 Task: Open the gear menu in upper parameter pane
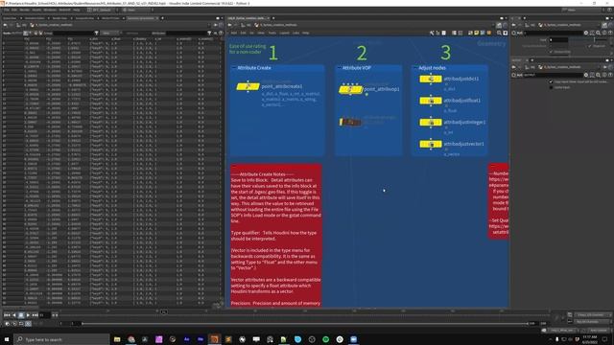(586, 33)
